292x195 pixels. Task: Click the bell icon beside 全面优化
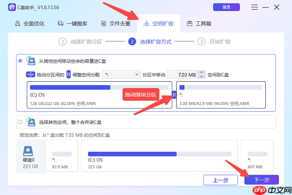[18, 24]
